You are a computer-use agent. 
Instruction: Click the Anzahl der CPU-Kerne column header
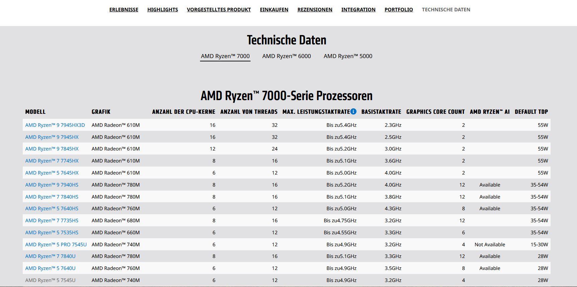pos(184,112)
